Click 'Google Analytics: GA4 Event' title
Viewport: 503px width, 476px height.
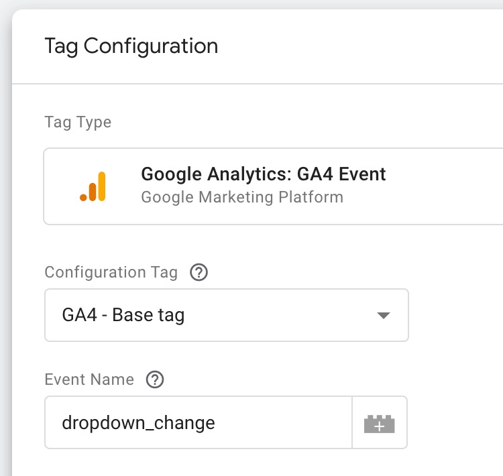click(264, 174)
